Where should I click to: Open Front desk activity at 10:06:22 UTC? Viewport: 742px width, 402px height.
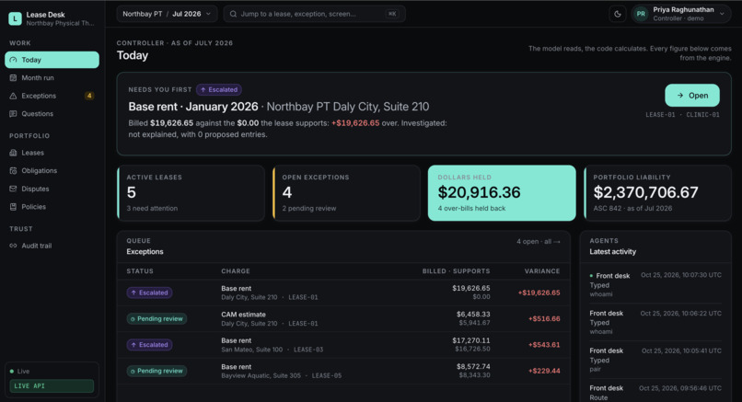[655, 322]
